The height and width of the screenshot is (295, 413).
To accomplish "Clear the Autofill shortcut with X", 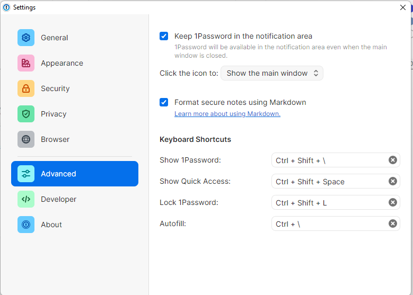I will click(392, 224).
